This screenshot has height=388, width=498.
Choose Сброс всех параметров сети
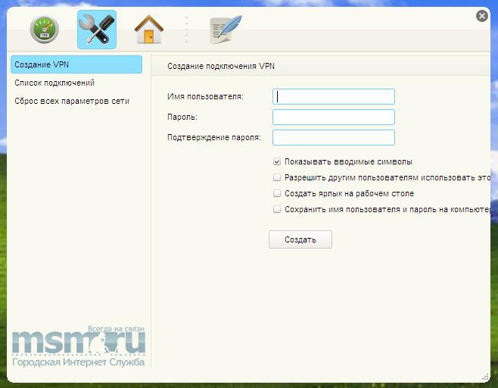(x=72, y=101)
